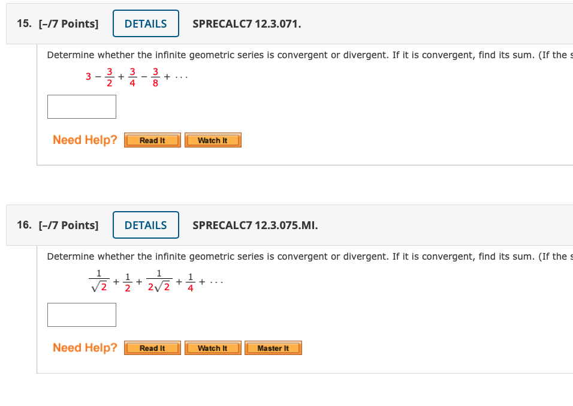
Task: Click the answer box for question 16
Action: click(82, 314)
